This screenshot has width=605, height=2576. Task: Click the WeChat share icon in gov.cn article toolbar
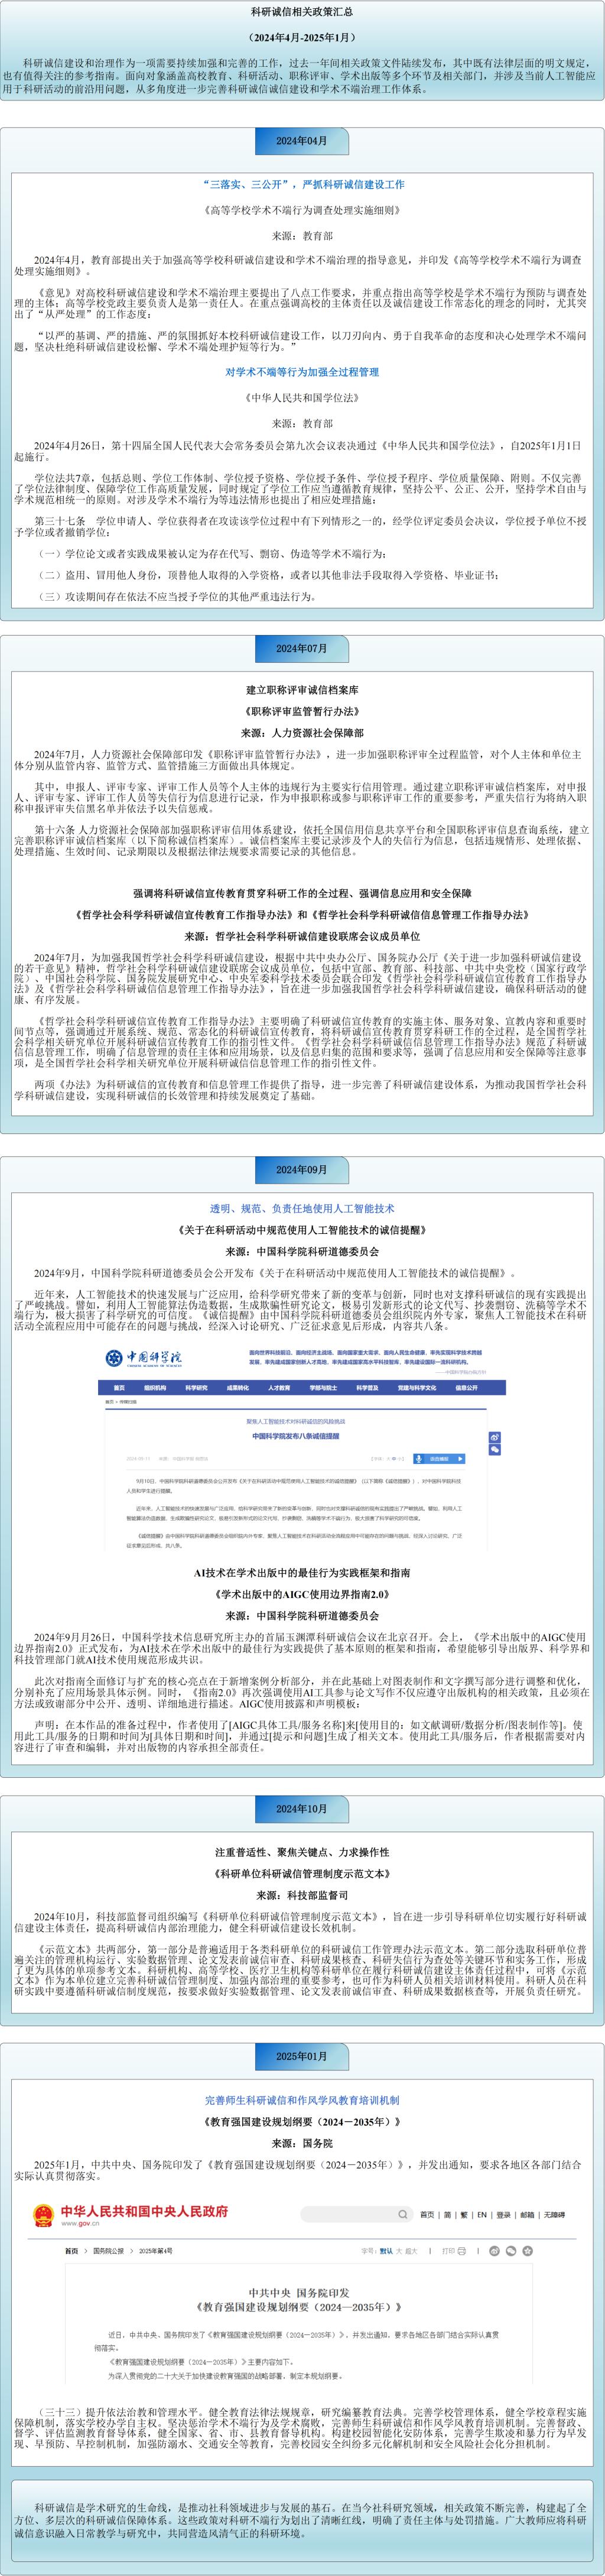point(511,2251)
